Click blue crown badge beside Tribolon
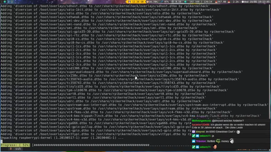 [194, 141]
